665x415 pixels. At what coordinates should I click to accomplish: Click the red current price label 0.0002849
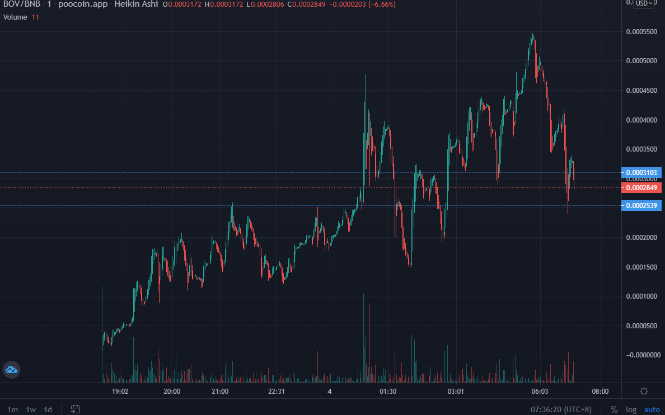641,188
